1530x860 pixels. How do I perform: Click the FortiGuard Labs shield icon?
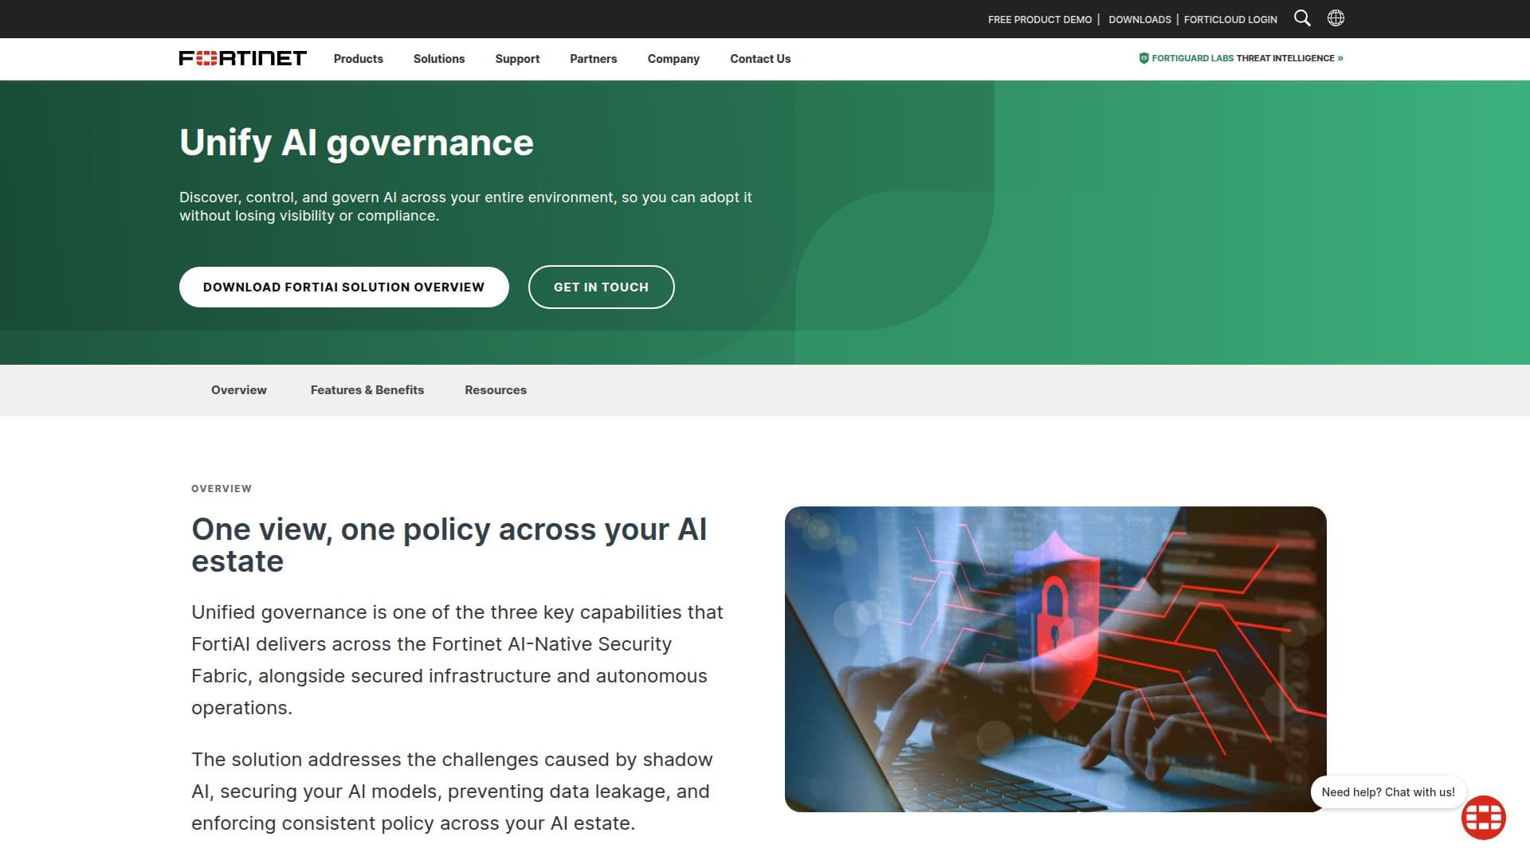pyautogui.click(x=1144, y=58)
